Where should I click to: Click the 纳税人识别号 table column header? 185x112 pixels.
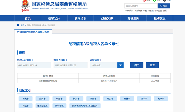pos(109,76)
